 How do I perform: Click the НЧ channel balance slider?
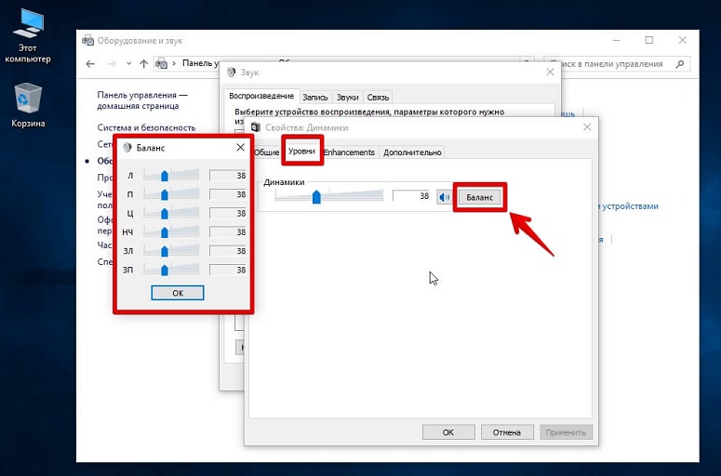click(x=171, y=232)
